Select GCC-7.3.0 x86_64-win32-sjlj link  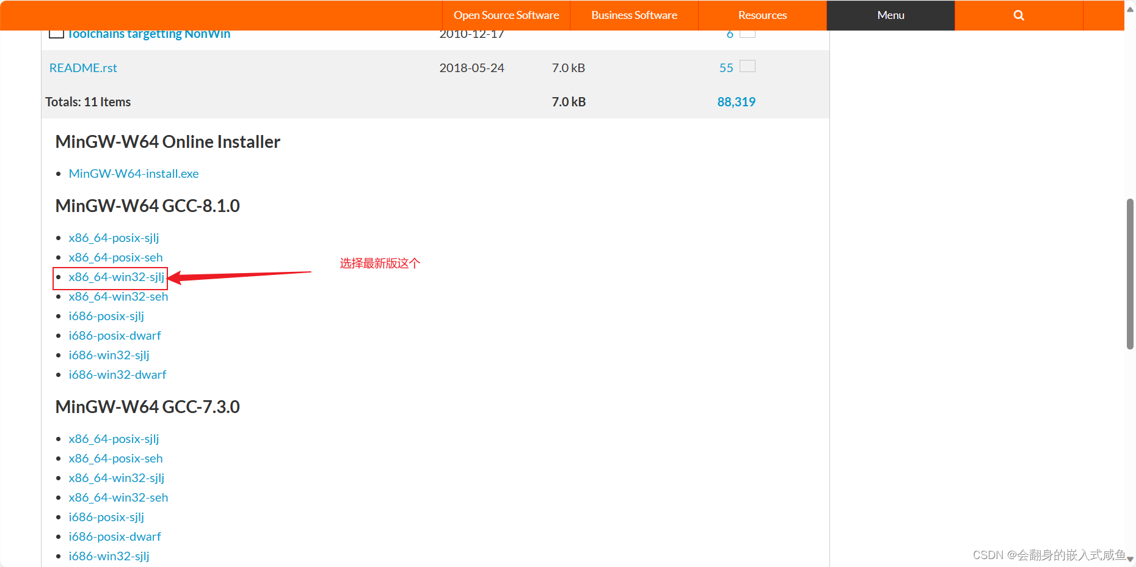click(x=117, y=478)
